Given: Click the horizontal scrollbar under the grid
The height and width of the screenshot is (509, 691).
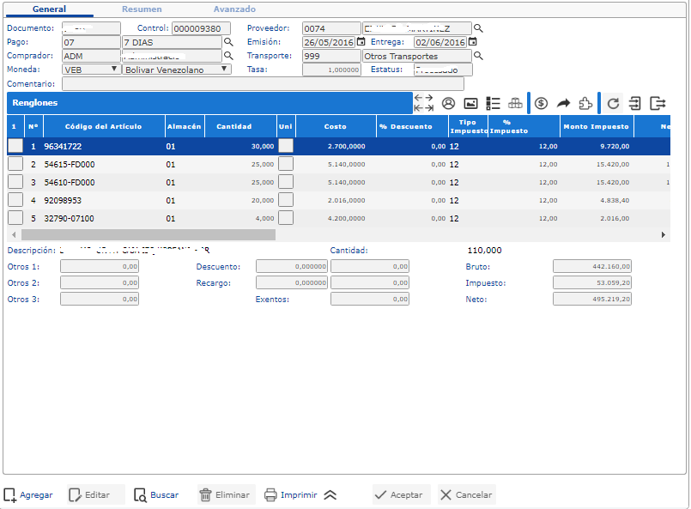Looking at the screenshot, I should coord(146,234).
